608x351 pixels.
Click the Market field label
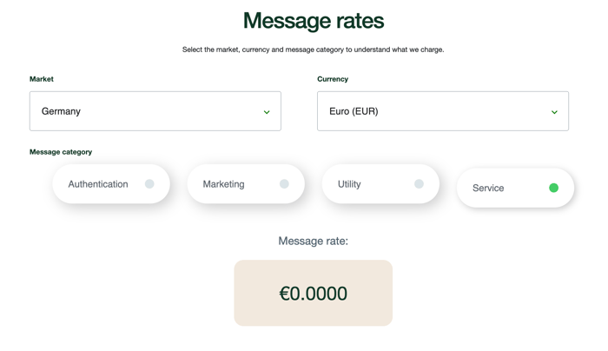coord(42,79)
